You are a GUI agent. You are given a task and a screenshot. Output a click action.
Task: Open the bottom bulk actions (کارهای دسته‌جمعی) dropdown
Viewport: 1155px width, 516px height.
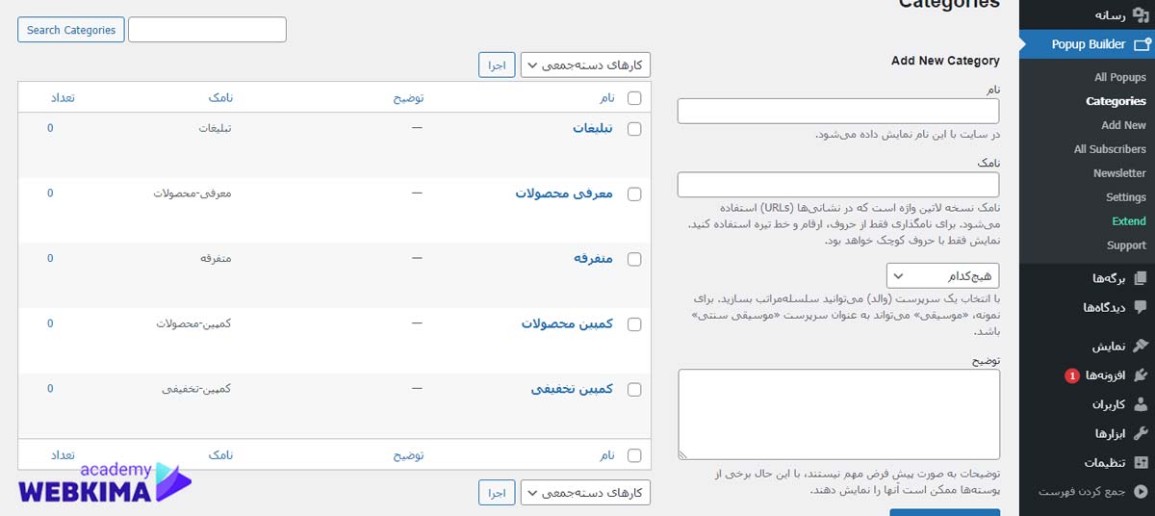pos(586,493)
